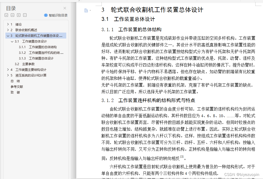The image size is (263, 179).
Task: Click the minus icon to lower heading level
Action: pos(25,15)
